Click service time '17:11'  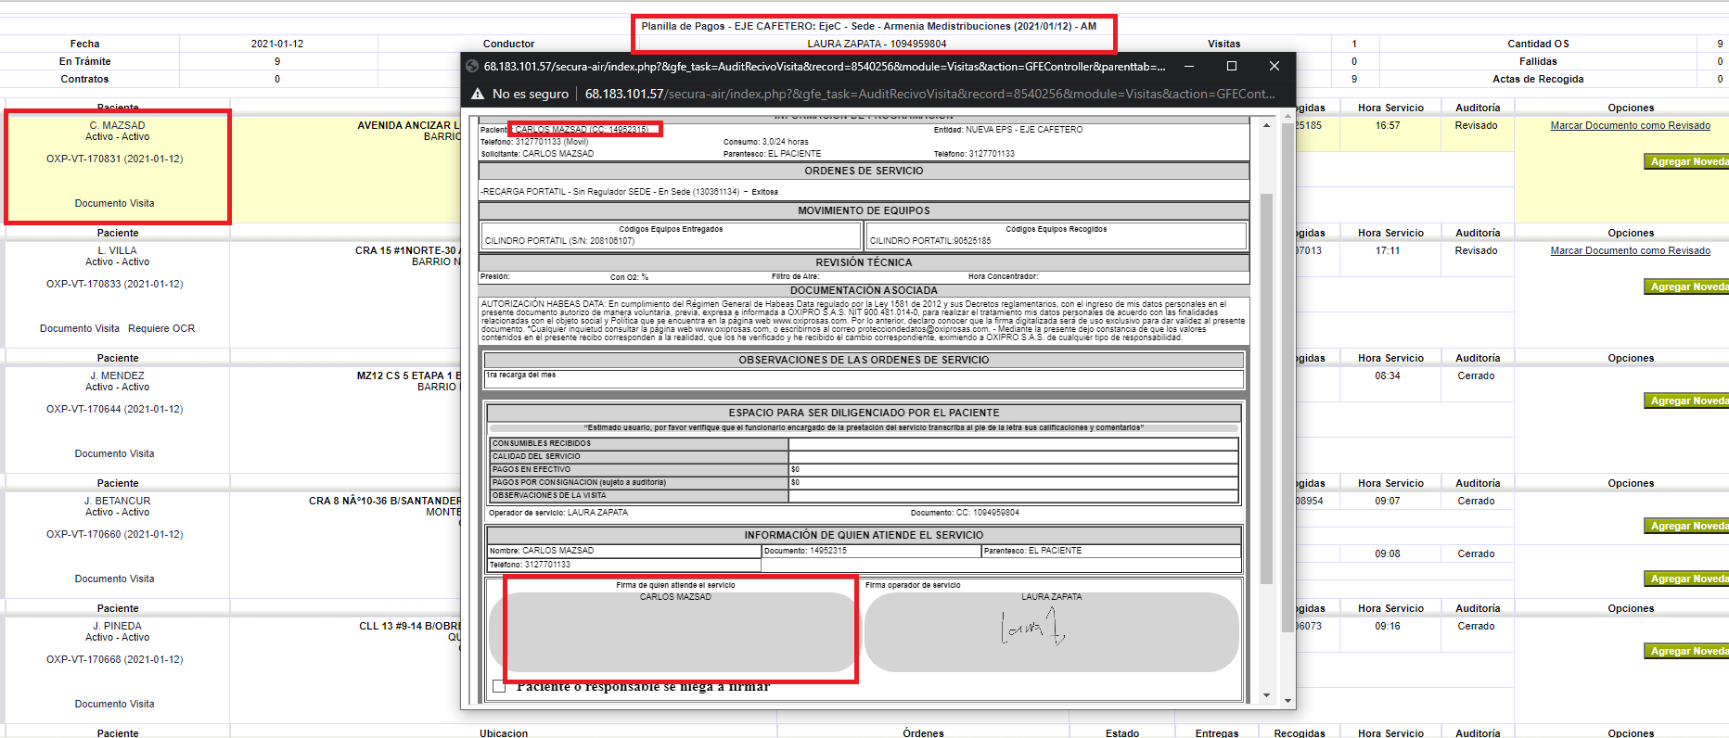pos(1388,250)
